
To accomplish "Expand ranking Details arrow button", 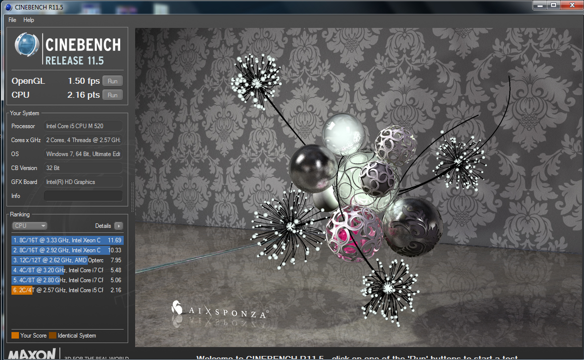I will 119,225.
